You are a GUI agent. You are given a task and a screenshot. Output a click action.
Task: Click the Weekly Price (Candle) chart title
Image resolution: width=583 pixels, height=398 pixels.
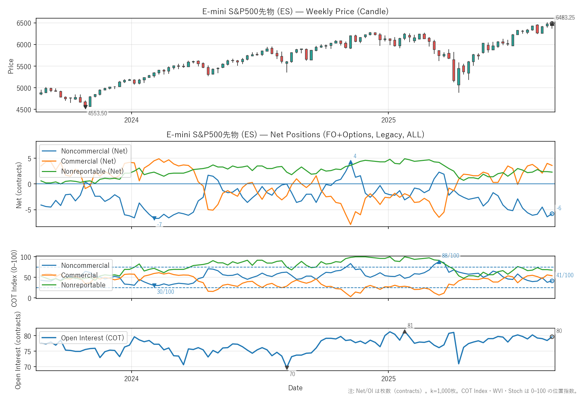[295, 11]
